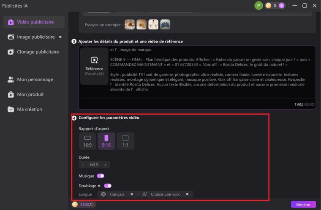Try the third example thumbnail

pyautogui.click(x=153, y=24)
